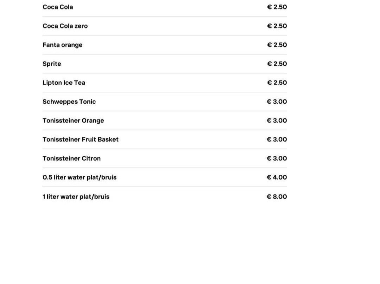Choose Tonissteiner Fruit Basket
Viewport: 380px width, 284px height.
point(81,140)
